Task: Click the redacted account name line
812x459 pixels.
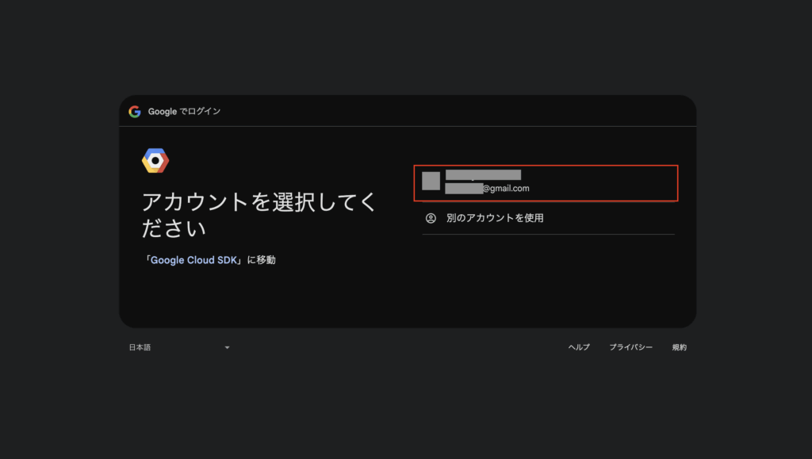Action: pyautogui.click(x=483, y=174)
